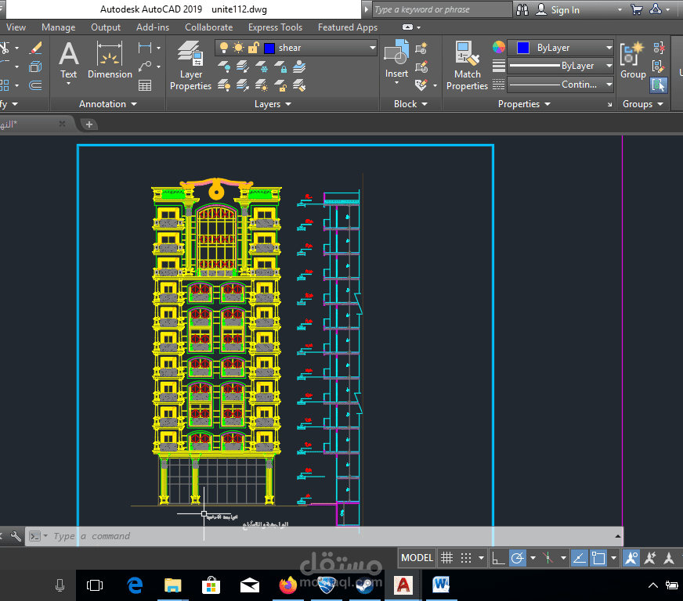This screenshot has height=601, width=683.
Task: Toggle Object Snap Tracking button
Action: tap(579, 558)
